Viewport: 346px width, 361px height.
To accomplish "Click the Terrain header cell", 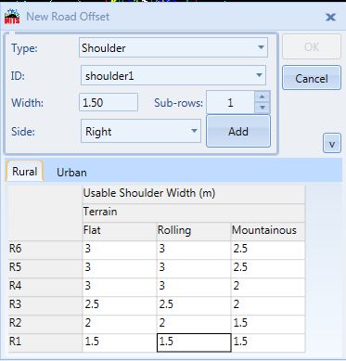I will tap(194, 213).
